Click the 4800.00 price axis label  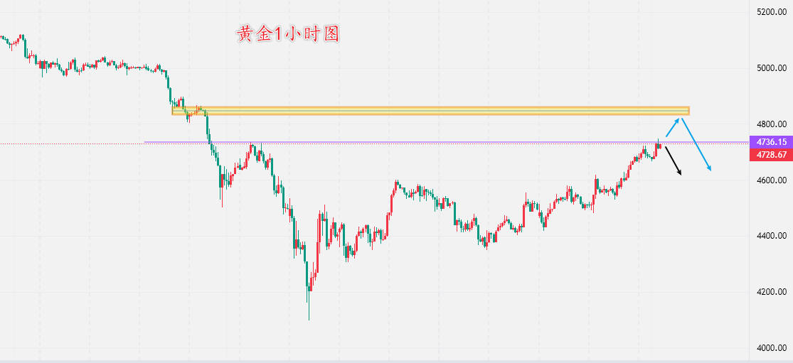[x=771, y=124]
